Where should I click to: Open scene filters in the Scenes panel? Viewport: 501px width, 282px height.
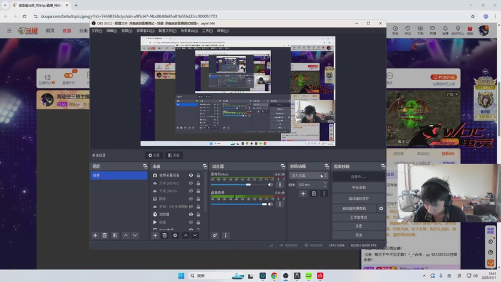coord(115,236)
